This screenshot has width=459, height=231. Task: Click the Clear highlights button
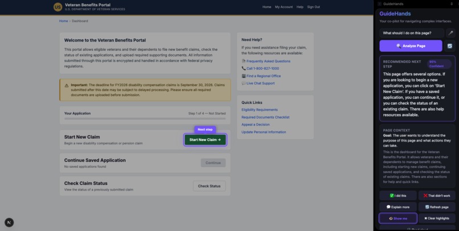pos(437,218)
